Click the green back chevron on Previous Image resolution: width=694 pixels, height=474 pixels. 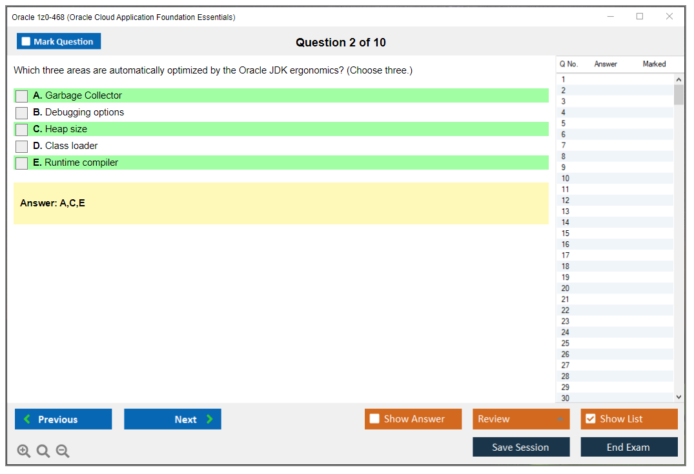click(26, 419)
